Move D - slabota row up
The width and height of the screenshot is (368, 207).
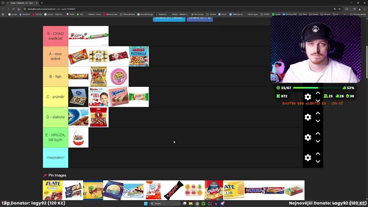[318, 113]
